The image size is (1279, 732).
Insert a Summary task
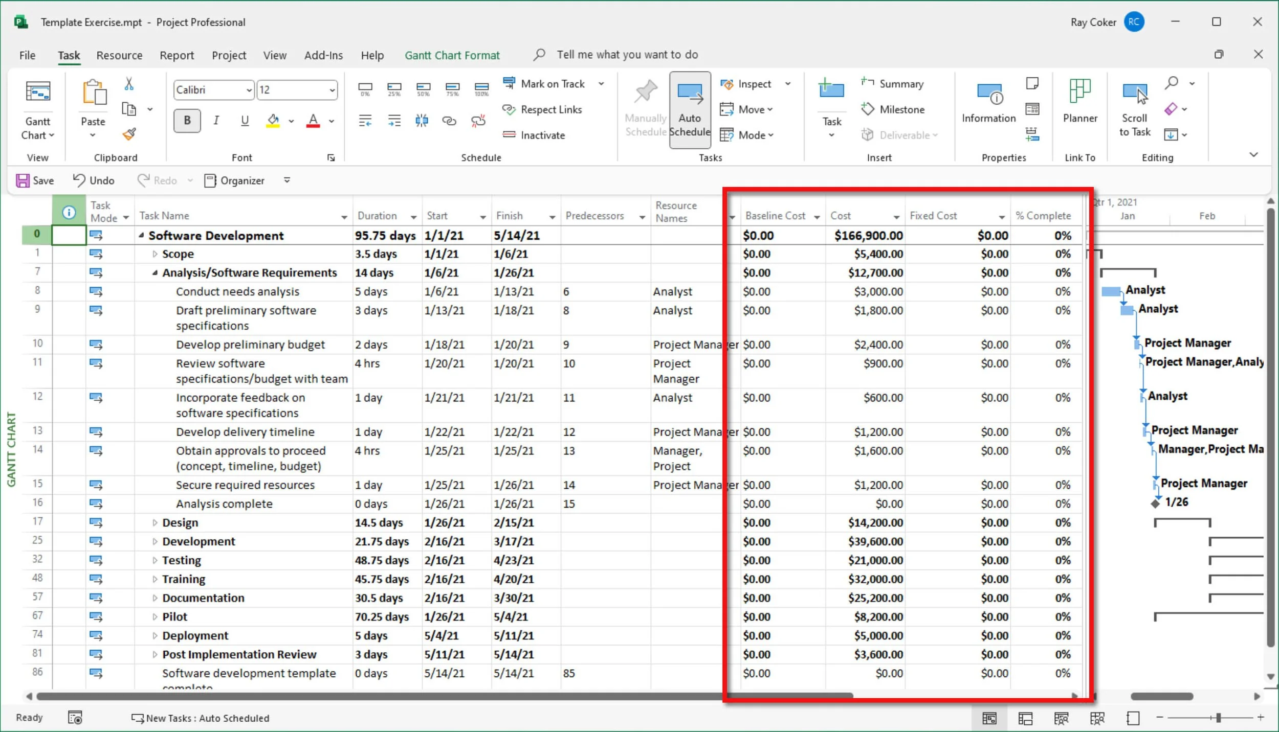893,84
